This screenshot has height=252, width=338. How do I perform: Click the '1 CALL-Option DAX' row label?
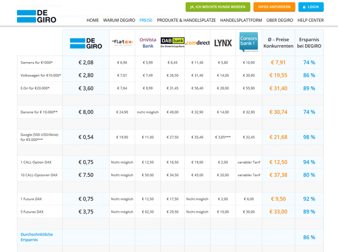click(x=36, y=162)
